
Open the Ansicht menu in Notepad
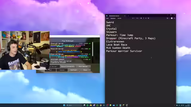coord(119,18)
